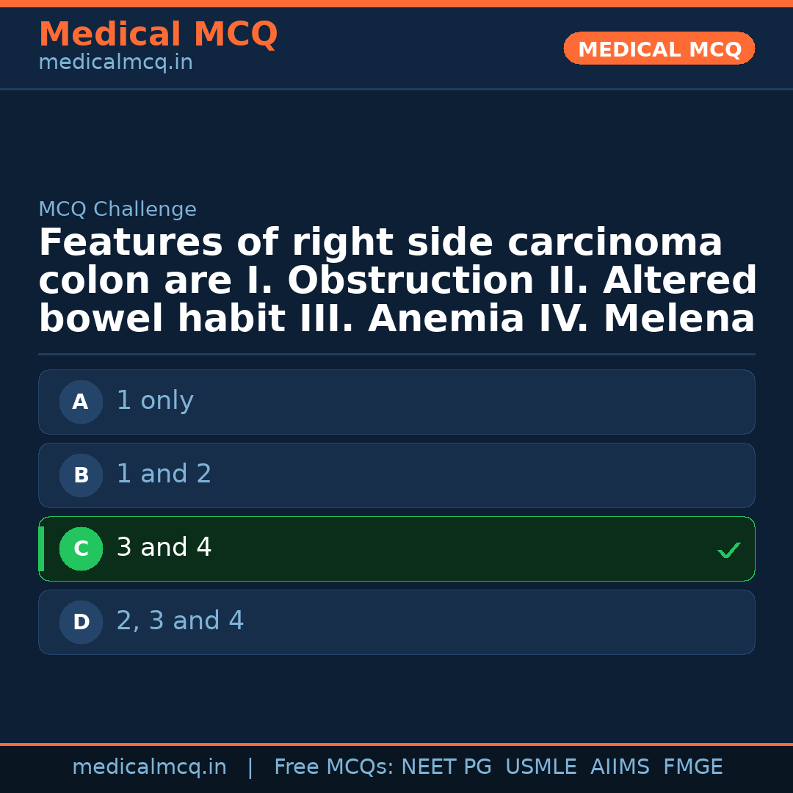Click the USMLE footer tab

pos(541,766)
